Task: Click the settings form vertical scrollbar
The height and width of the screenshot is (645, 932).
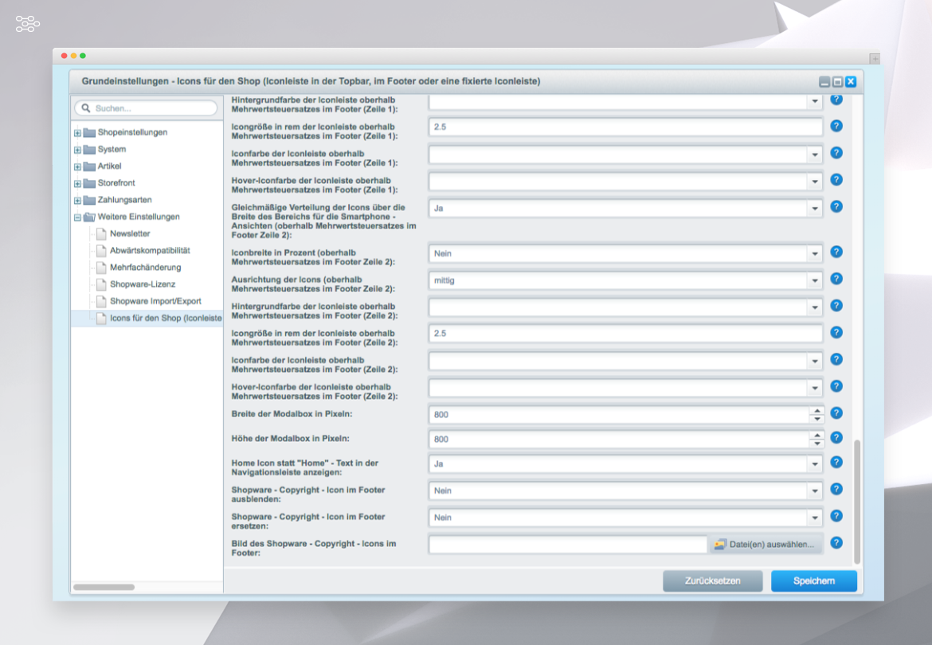Action: click(x=856, y=502)
